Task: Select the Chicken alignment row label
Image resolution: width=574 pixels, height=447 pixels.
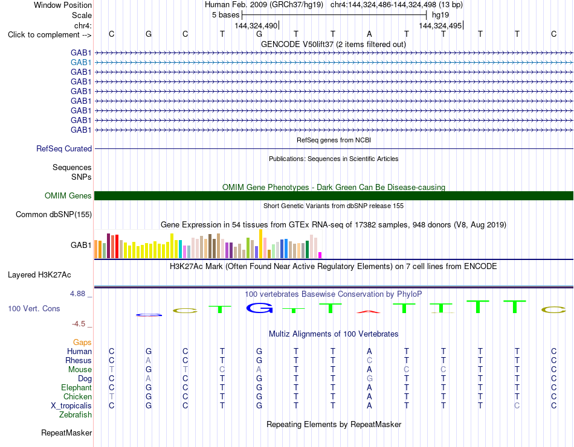Action: [x=77, y=397]
